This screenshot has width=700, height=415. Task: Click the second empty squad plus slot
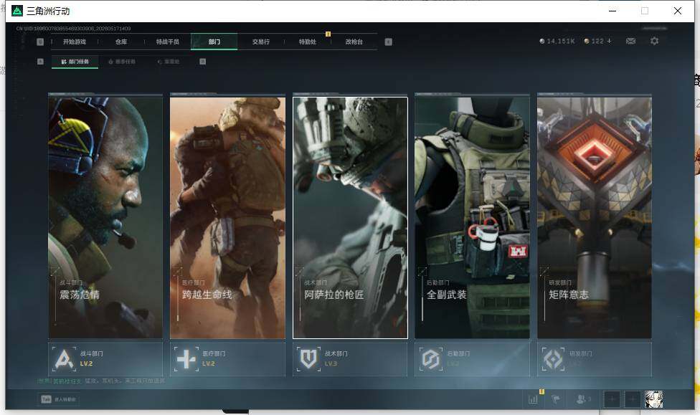(632, 399)
